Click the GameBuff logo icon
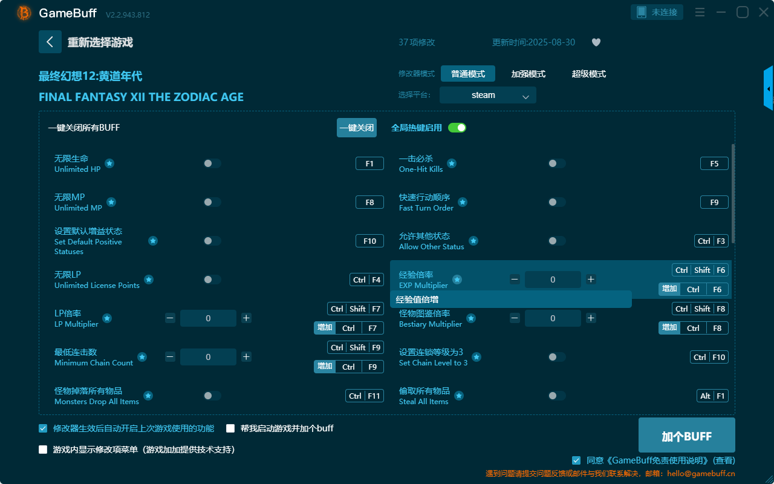 point(24,13)
